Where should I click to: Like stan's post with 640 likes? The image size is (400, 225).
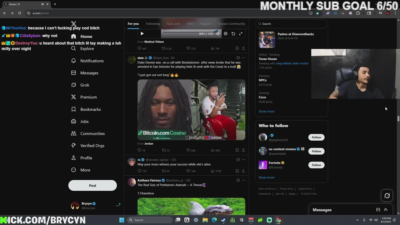point(188,150)
